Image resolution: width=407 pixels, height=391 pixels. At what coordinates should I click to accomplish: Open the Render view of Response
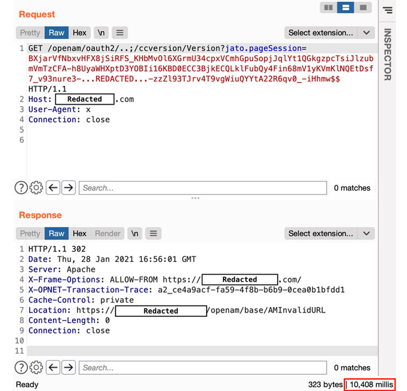(108, 233)
